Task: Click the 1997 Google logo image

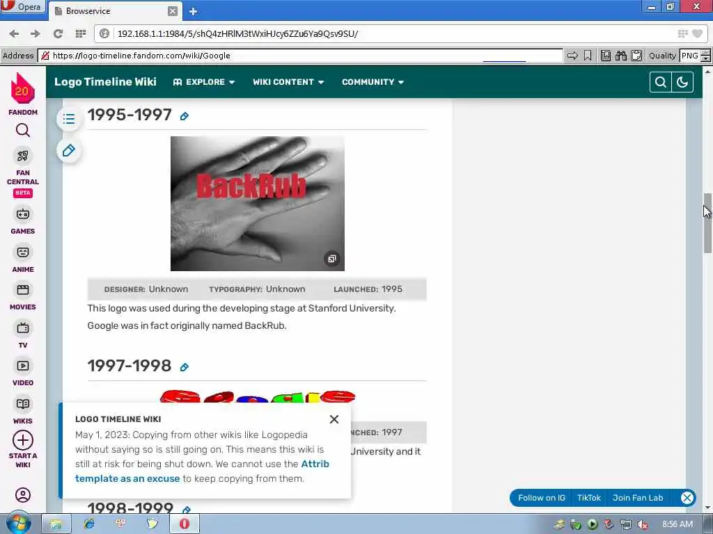Action: pyautogui.click(x=258, y=396)
